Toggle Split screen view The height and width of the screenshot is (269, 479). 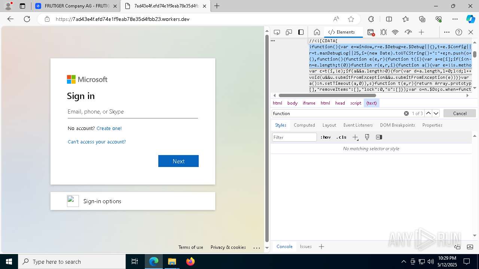[x=389, y=19]
